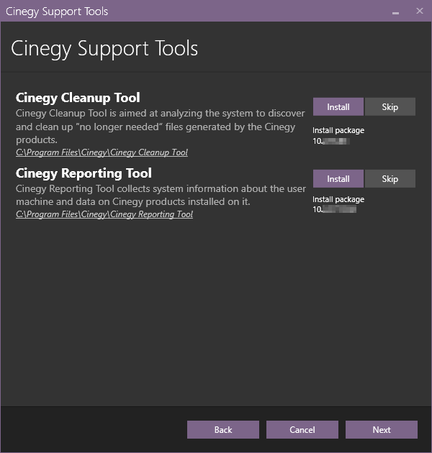The height and width of the screenshot is (453, 432).
Task: Skip the Cinegy Reporting Tool
Action: tap(390, 178)
